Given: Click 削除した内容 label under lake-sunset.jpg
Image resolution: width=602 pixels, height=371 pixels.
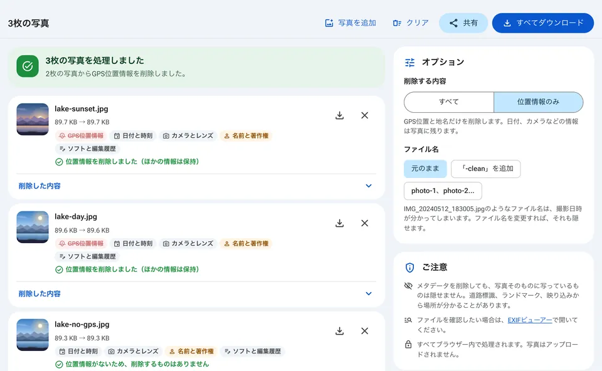Looking at the screenshot, I should pyautogui.click(x=40, y=186).
